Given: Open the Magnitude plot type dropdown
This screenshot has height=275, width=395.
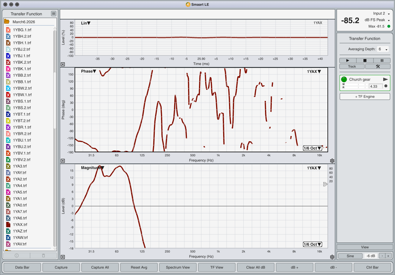Looking at the screenshot, I should 93,168.
